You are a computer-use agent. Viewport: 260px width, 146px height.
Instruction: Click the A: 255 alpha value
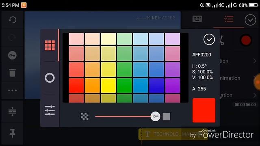(199, 89)
